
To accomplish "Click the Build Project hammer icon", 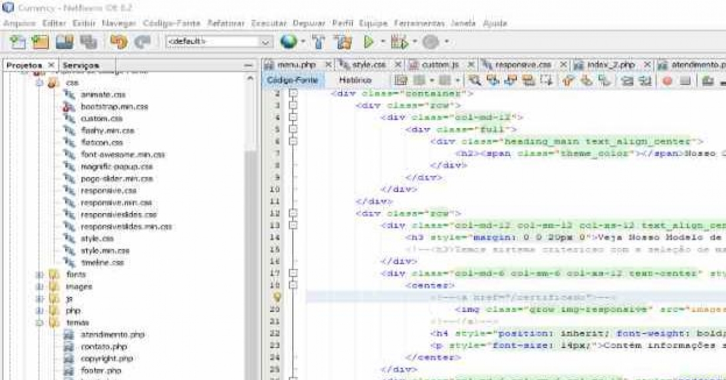I will click(319, 42).
